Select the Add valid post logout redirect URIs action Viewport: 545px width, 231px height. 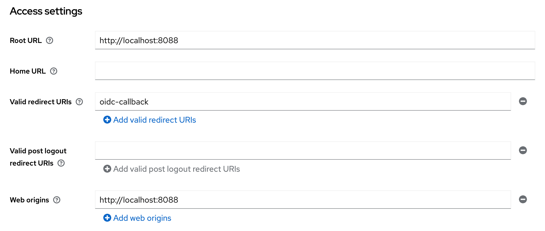click(177, 169)
